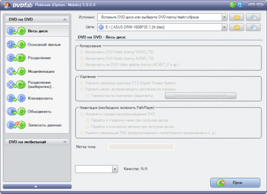This screenshot has height=194, width=267.
Task: Open the quality size dropdown near Качество
Action: (x=115, y=169)
